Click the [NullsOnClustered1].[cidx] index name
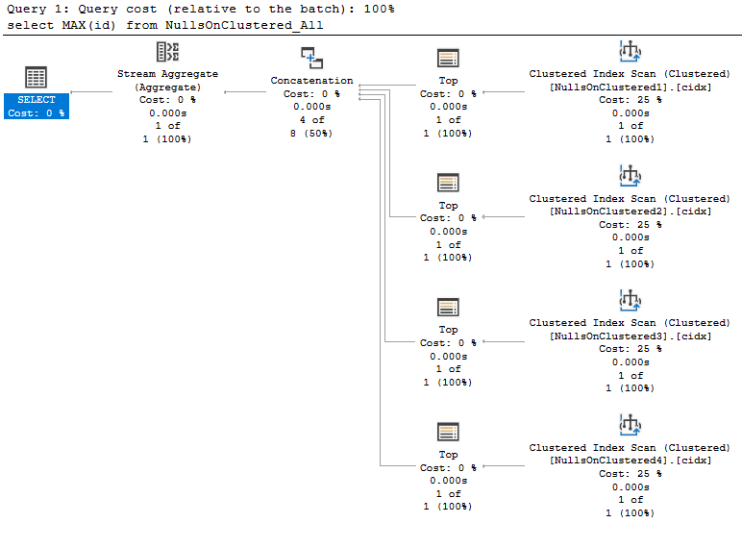Image resolution: width=742 pixels, height=548 pixels. tap(630, 87)
